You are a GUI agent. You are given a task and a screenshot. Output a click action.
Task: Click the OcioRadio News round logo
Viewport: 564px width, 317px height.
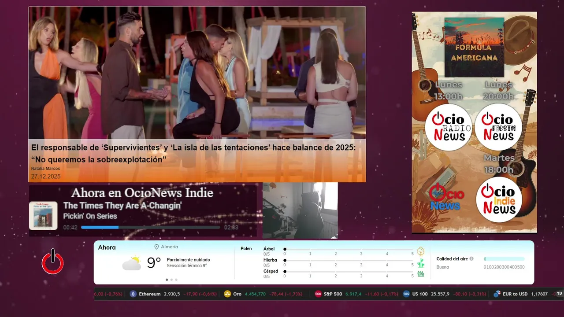(x=449, y=127)
